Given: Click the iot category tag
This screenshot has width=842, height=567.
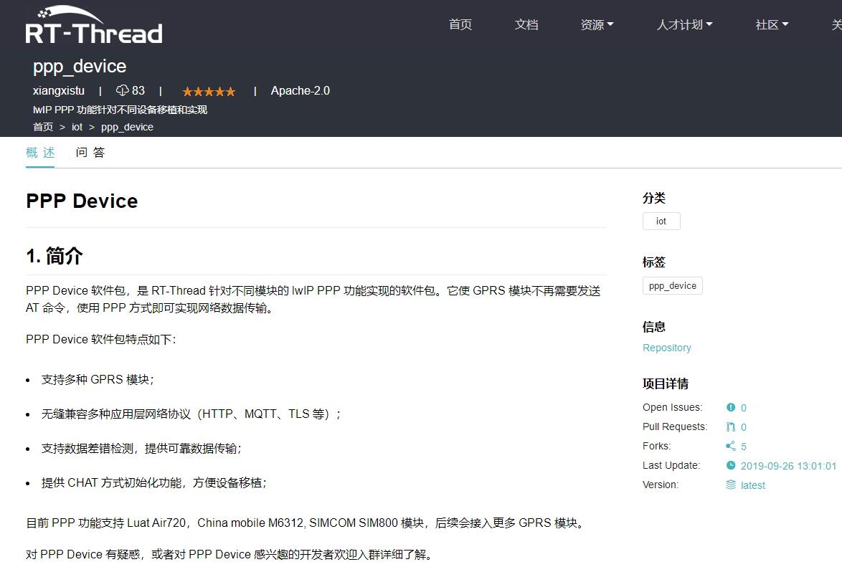Looking at the screenshot, I should pyautogui.click(x=661, y=221).
